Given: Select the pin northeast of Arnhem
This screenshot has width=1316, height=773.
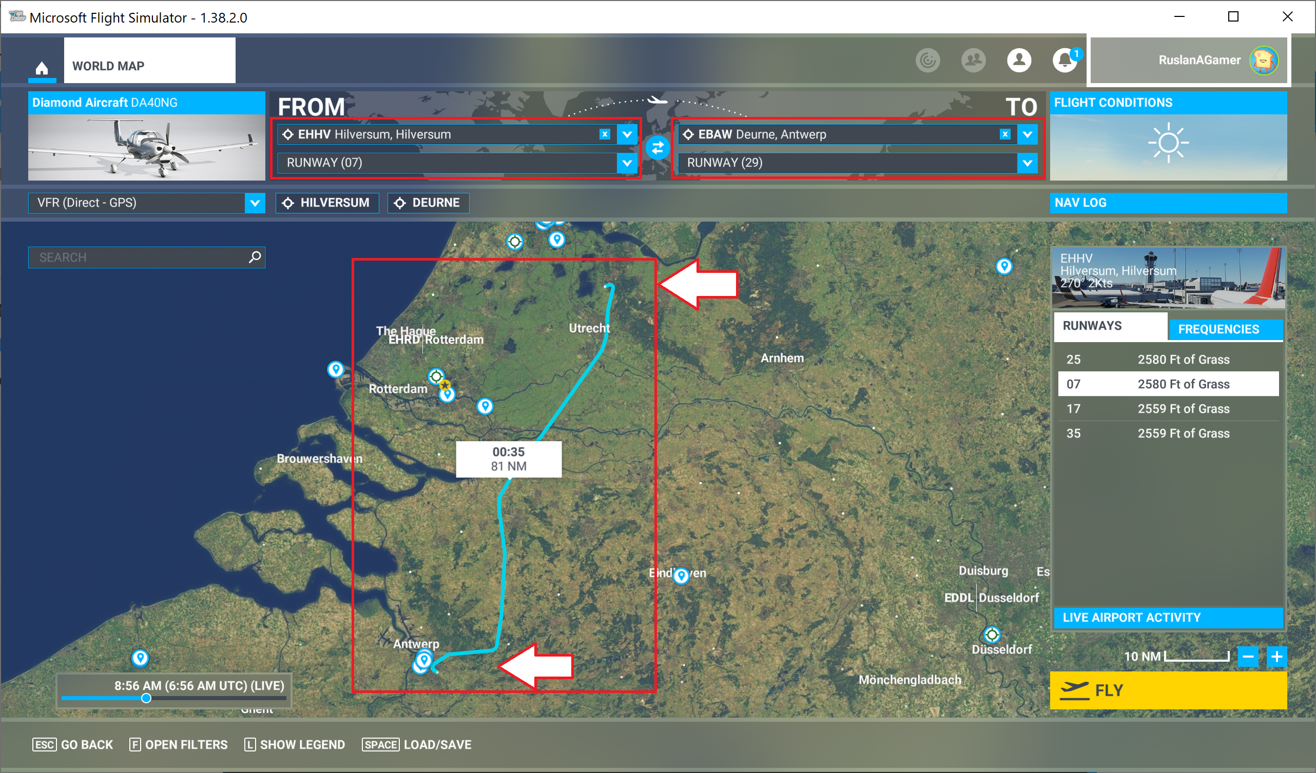Looking at the screenshot, I should pos(1004,266).
